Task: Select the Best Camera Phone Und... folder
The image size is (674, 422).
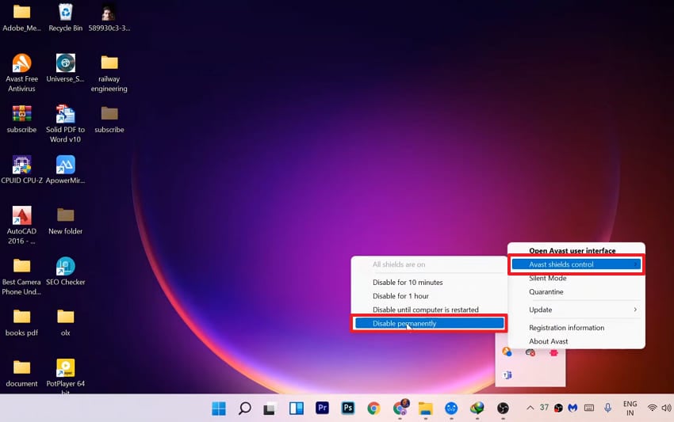Action: pyautogui.click(x=21, y=276)
